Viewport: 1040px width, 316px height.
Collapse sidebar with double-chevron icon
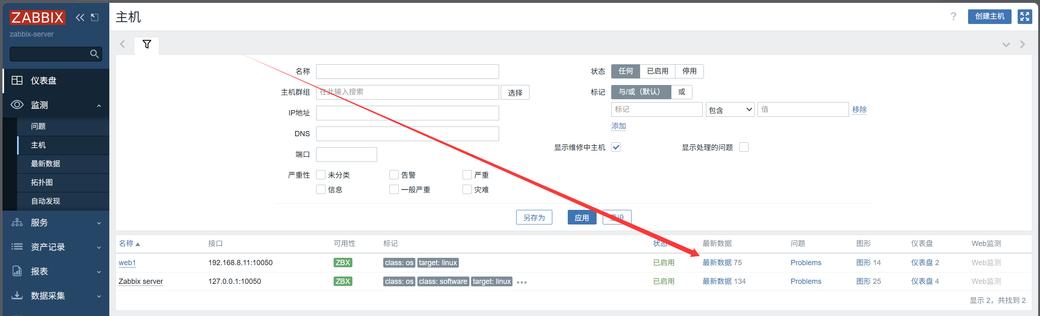pos(80,17)
